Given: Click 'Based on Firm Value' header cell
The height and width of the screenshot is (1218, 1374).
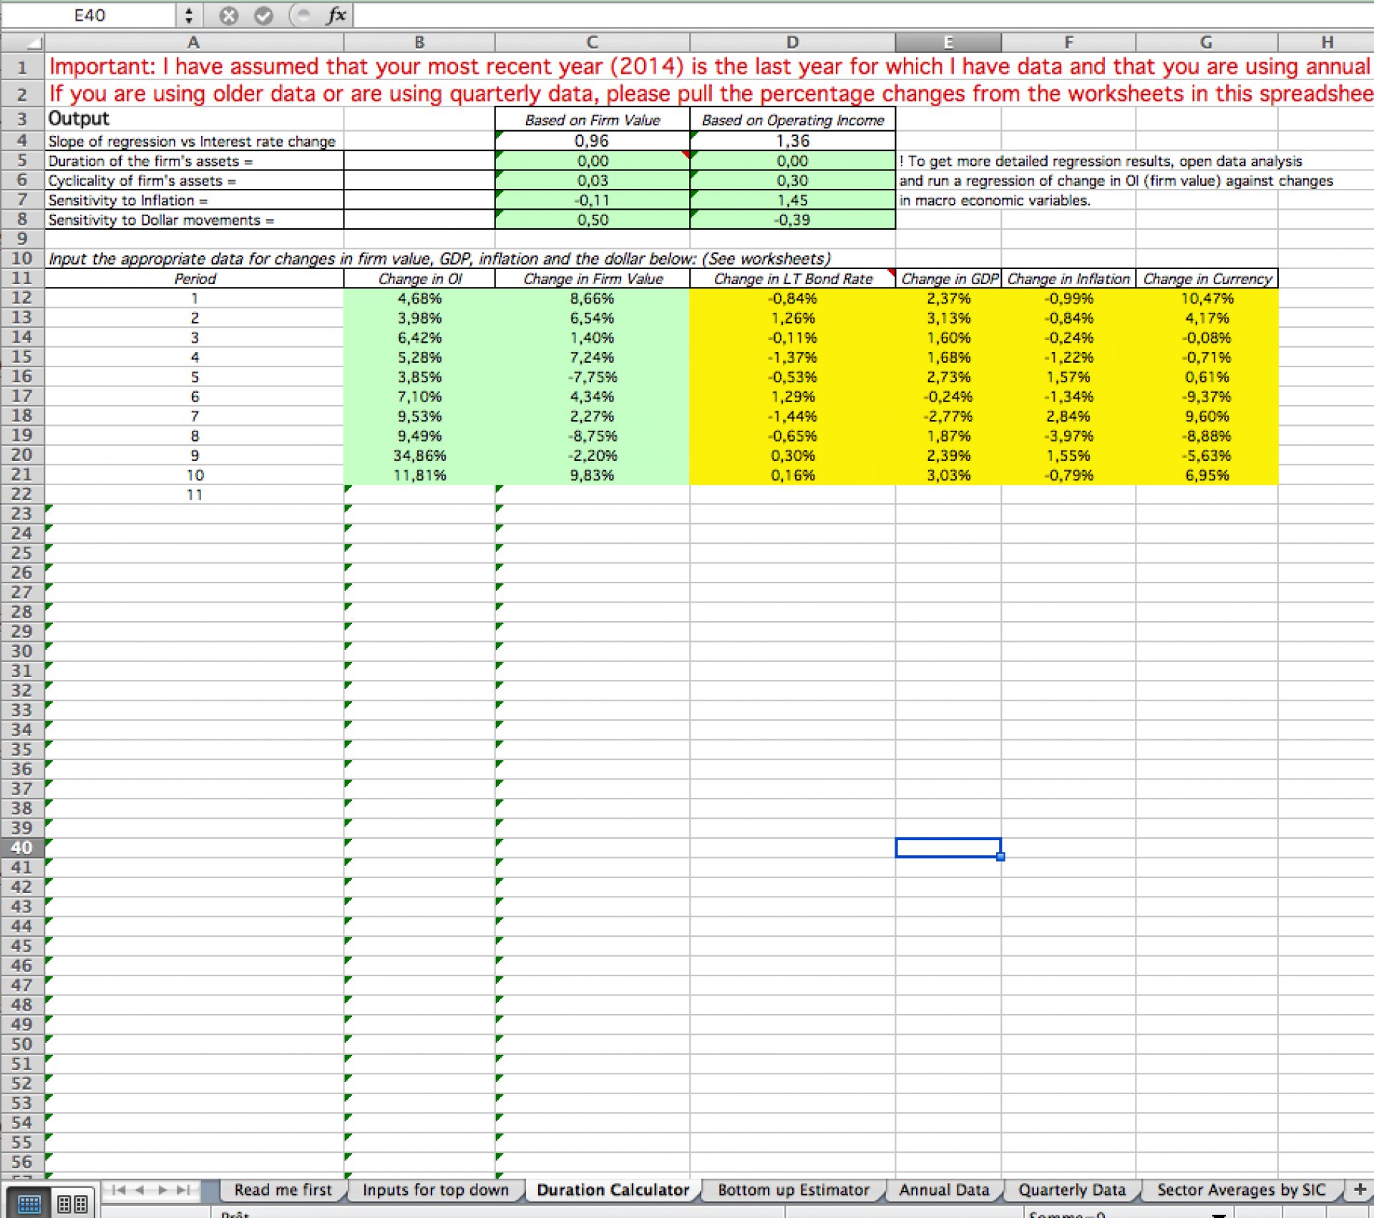Looking at the screenshot, I should [593, 120].
